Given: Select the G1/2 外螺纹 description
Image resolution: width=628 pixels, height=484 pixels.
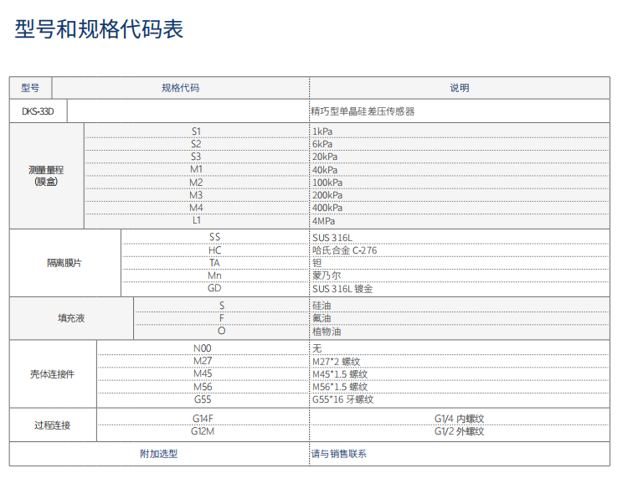Looking at the screenshot, I should [x=459, y=432].
